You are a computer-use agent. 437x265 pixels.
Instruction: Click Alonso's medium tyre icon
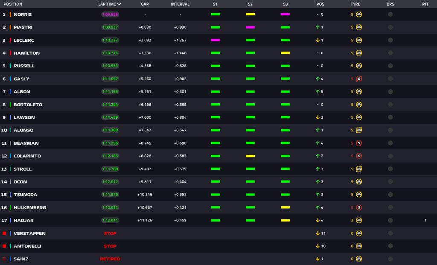[359, 130]
